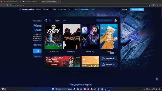The image size is (162, 91).
Task: Open the browser tab search chevron
Action: [2, 2]
